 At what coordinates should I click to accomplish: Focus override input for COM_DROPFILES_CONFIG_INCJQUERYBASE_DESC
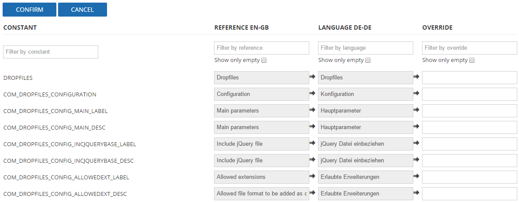click(x=469, y=161)
